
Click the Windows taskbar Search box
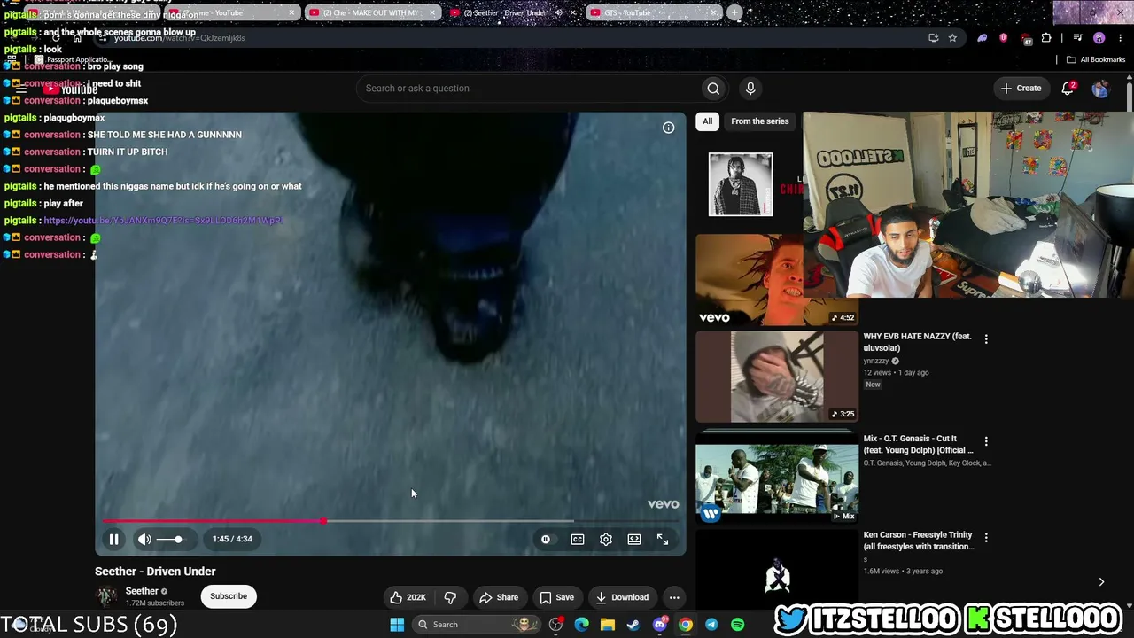click(478, 625)
